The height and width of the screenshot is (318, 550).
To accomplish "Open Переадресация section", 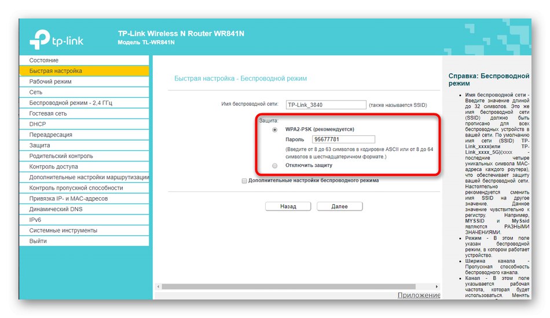I will [84, 135].
